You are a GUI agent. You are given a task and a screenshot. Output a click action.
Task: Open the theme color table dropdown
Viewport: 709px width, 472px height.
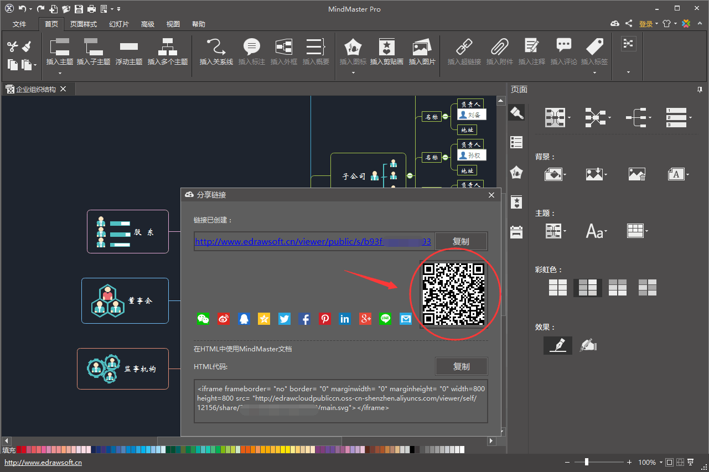[638, 231]
